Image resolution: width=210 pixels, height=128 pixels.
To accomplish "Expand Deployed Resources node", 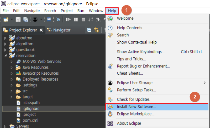I will click(x=12, y=79).
